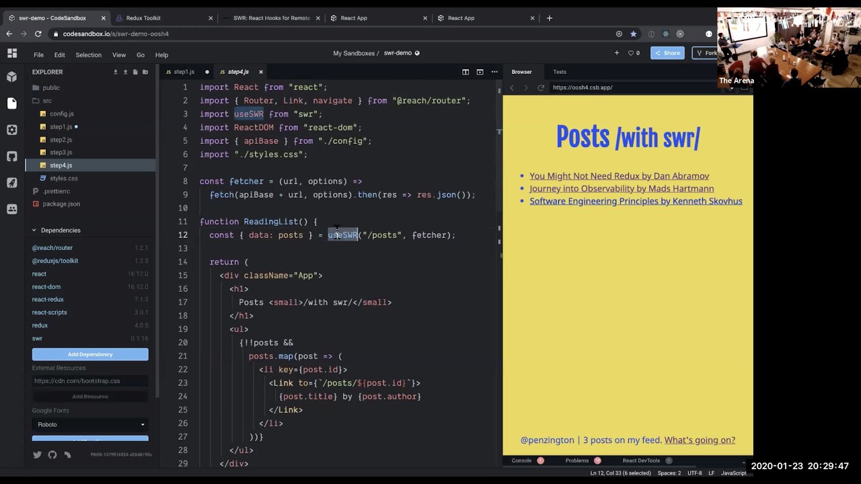Open GitHub icon in sidebar footer
Viewport: 861px width, 484px height.
coord(52,455)
